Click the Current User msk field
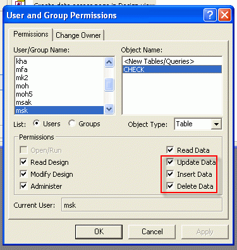 [142, 205]
